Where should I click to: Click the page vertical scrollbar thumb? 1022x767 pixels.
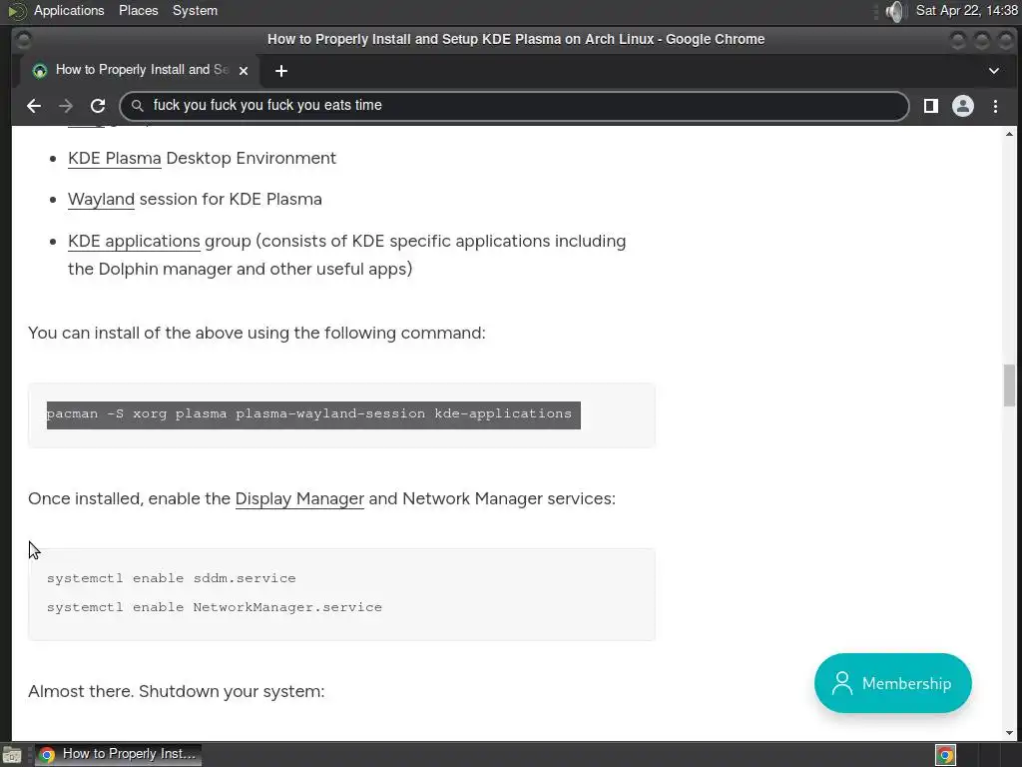[1009, 385]
